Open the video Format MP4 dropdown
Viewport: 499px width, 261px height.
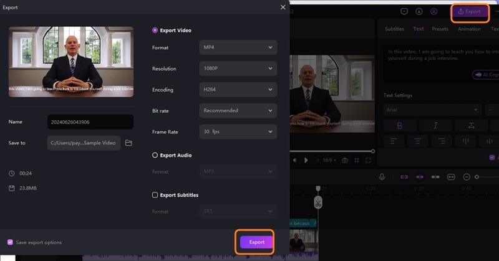[238, 47]
